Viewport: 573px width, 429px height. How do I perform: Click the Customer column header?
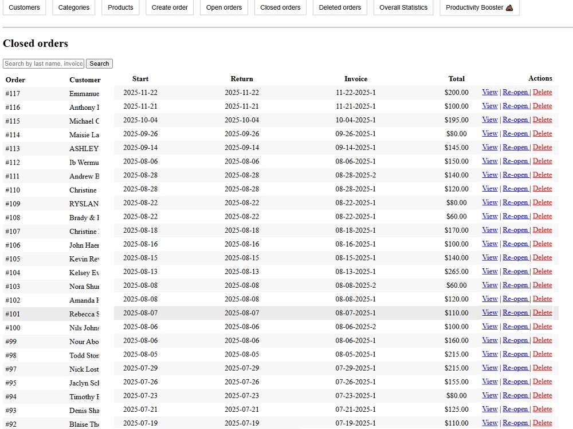(x=85, y=80)
